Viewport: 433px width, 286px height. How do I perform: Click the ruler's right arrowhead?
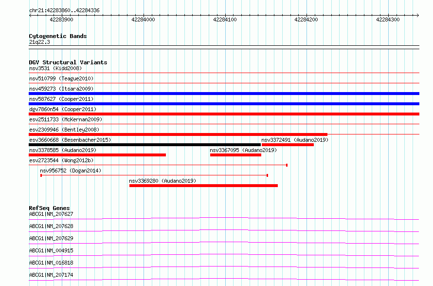coord(418,16)
